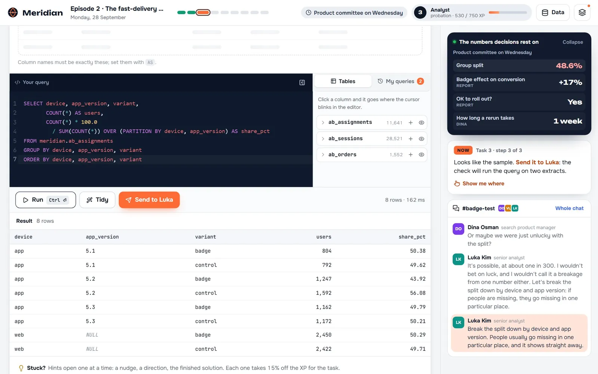Collapse the numbers decisions panel
Viewport: 598px width, 374px height.
573,42
